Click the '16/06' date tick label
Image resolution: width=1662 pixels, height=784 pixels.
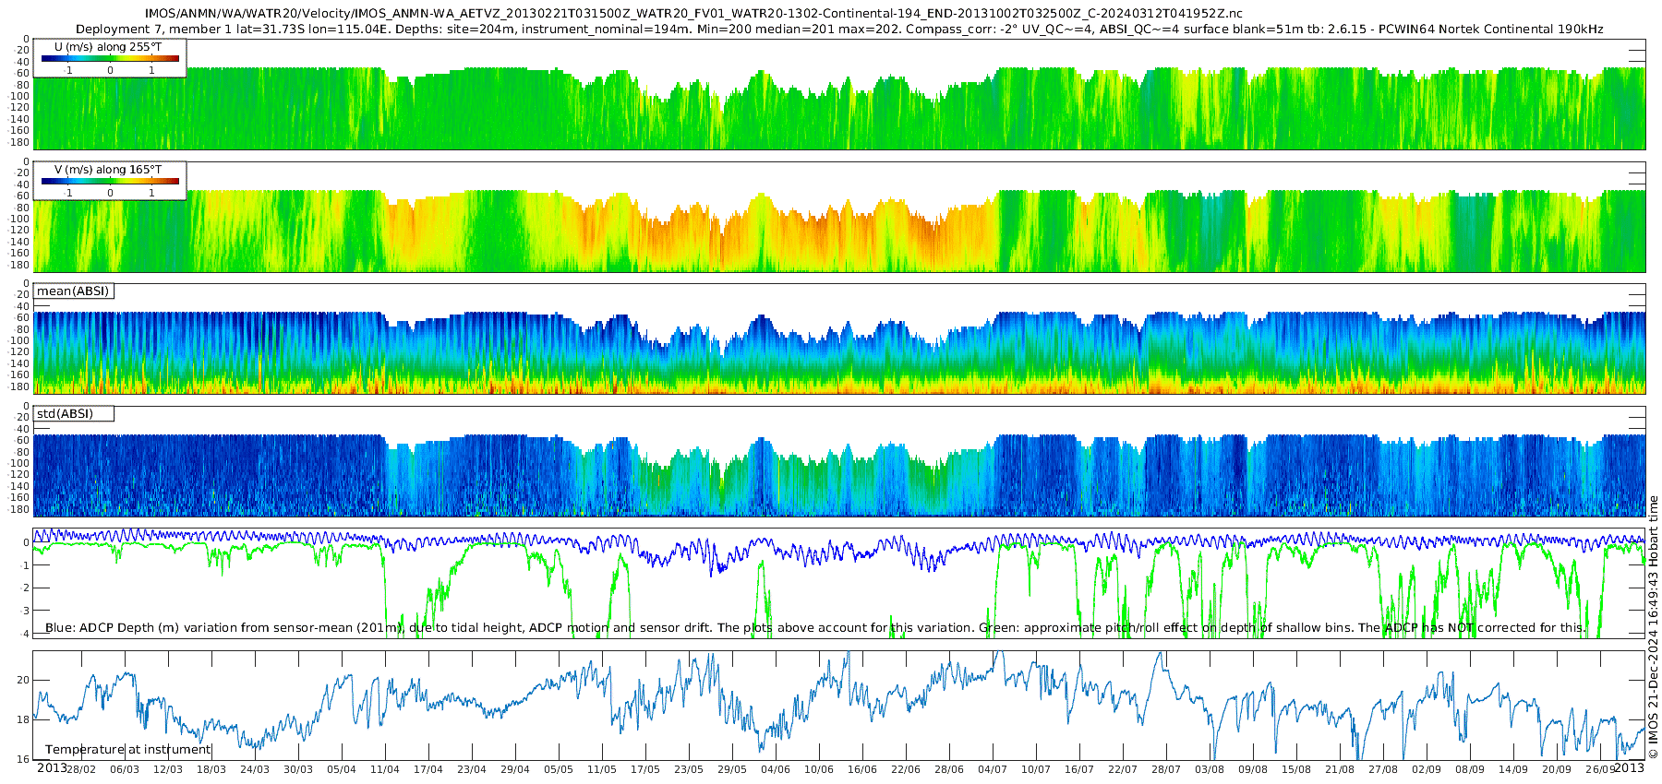862,769
